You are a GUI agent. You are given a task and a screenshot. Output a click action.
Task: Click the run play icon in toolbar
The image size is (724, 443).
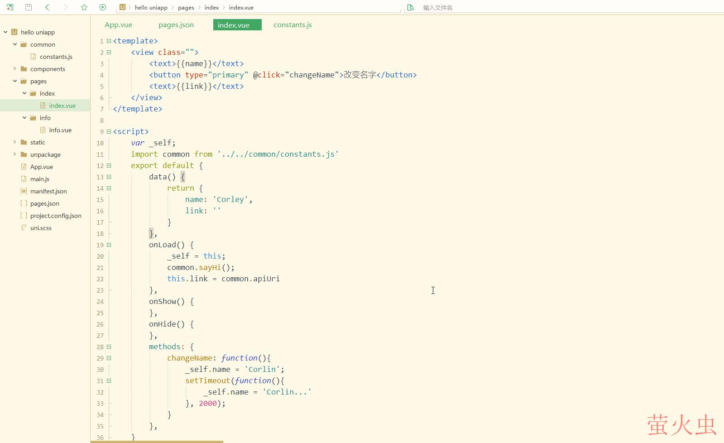tap(103, 7)
